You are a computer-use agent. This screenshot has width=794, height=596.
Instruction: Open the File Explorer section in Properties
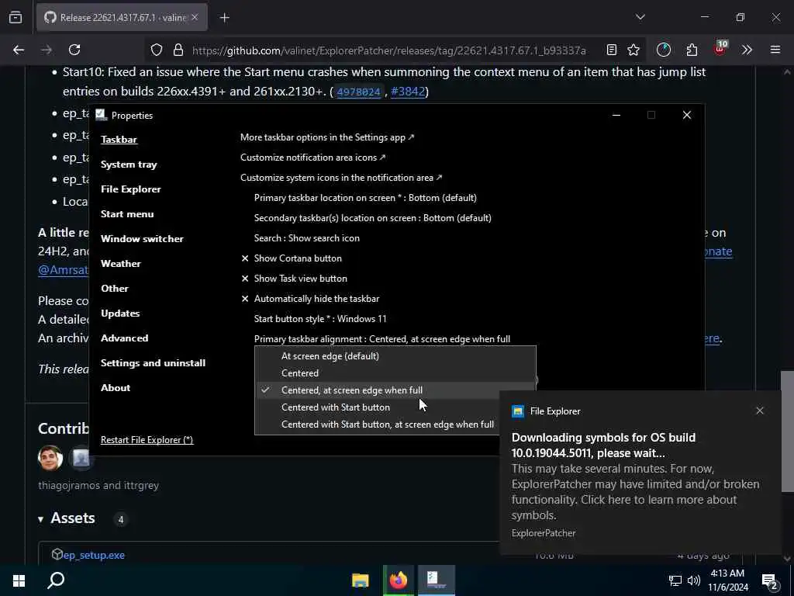[x=130, y=189]
